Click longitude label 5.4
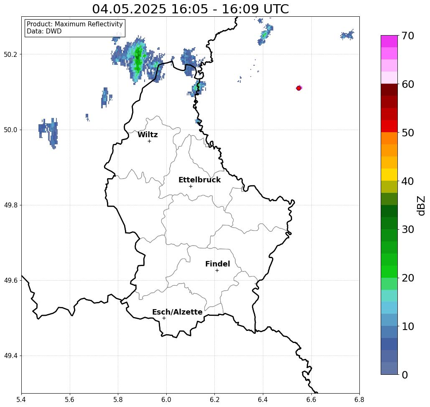 tap(21, 399)
